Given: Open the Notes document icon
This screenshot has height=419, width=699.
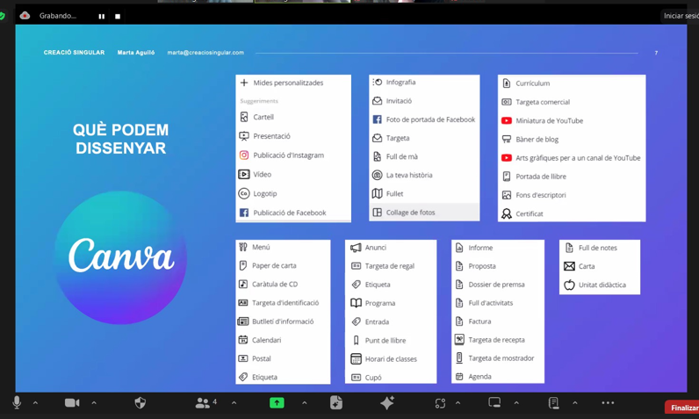Looking at the screenshot, I should point(554,403).
